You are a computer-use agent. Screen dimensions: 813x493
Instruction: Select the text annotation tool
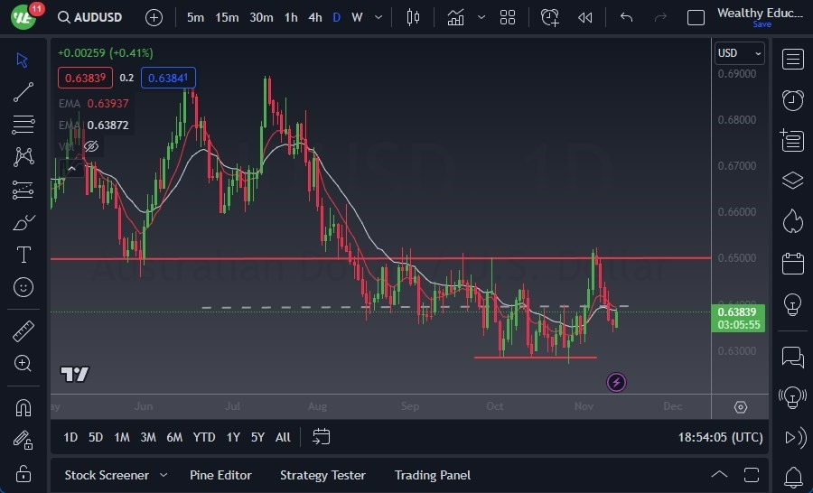click(x=23, y=255)
